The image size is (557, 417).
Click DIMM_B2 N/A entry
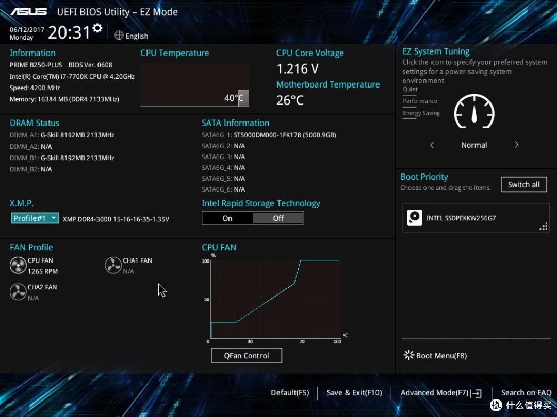tap(31, 169)
